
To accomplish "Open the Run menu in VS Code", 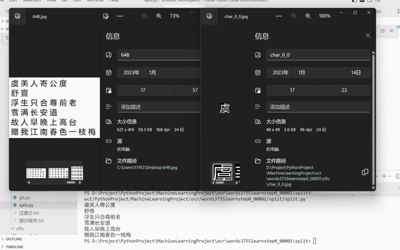I will click(77, 1).
